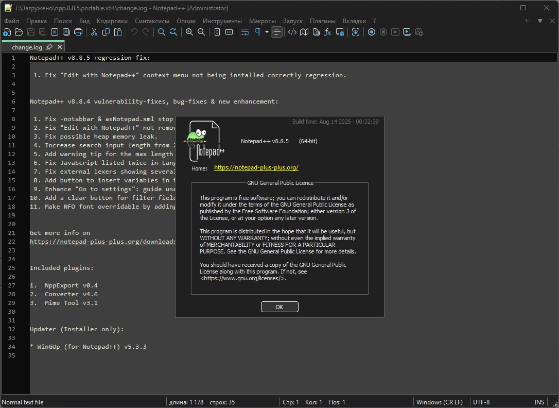Click the Zoom In toolbar icon
This screenshot has height=408, width=559.
point(189,32)
